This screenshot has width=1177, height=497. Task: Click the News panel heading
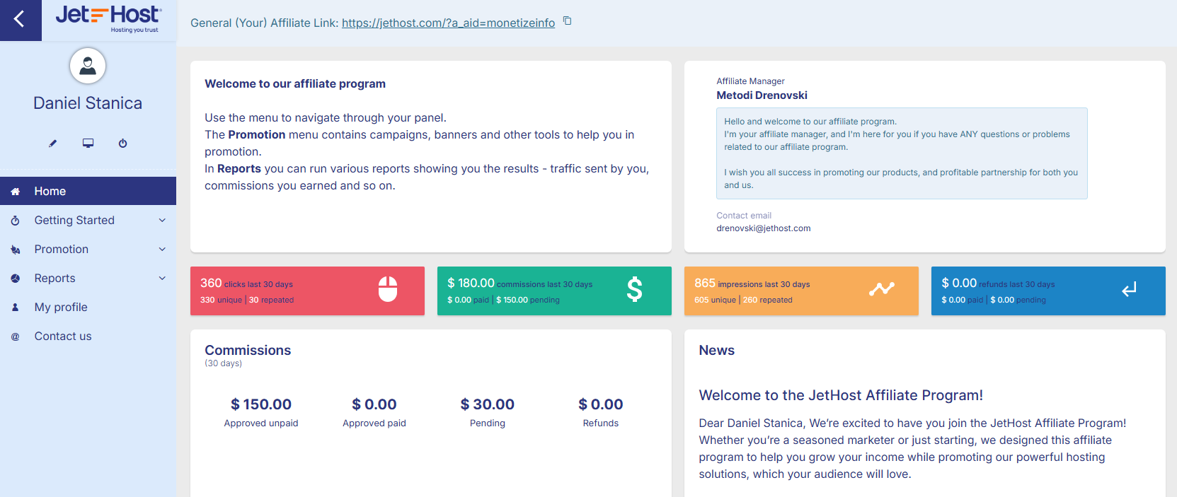pyautogui.click(x=716, y=350)
